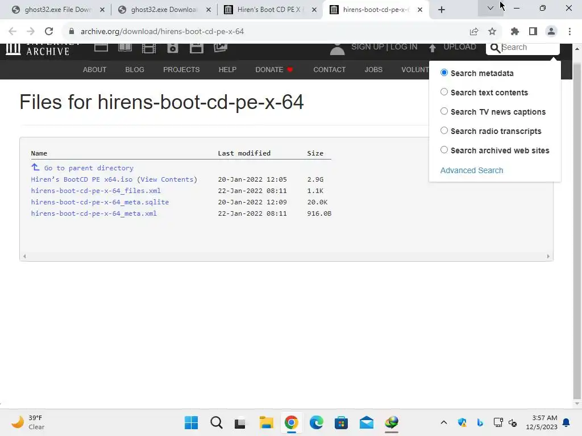The height and width of the screenshot is (436, 582).
Task: Show hidden system tray icons chevron
Action: pyautogui.click(x=443, y=422)
